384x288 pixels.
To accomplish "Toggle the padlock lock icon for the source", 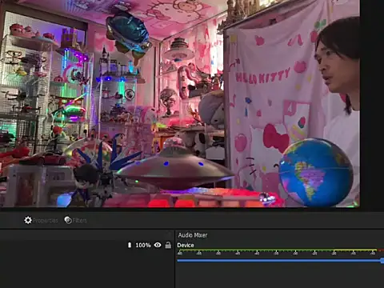I will [x=168, y=245].
